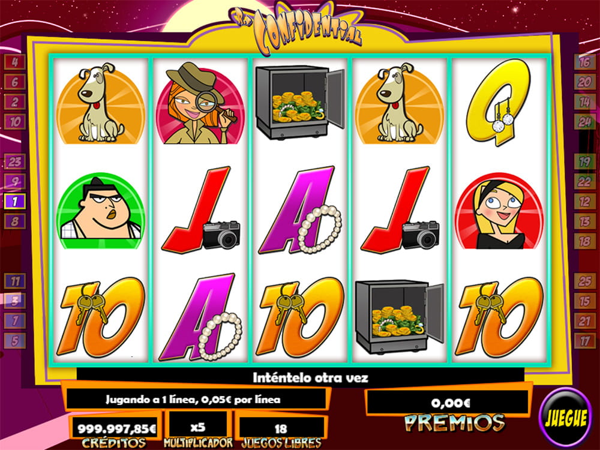The width and height of the screenshot is (600, 450).
Task: Click the JUEGOS LIBRES counter showing 18
Action: pos(281,428)
